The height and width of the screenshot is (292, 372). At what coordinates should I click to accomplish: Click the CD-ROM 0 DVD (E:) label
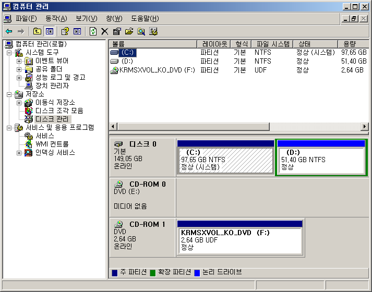[142, 197]
